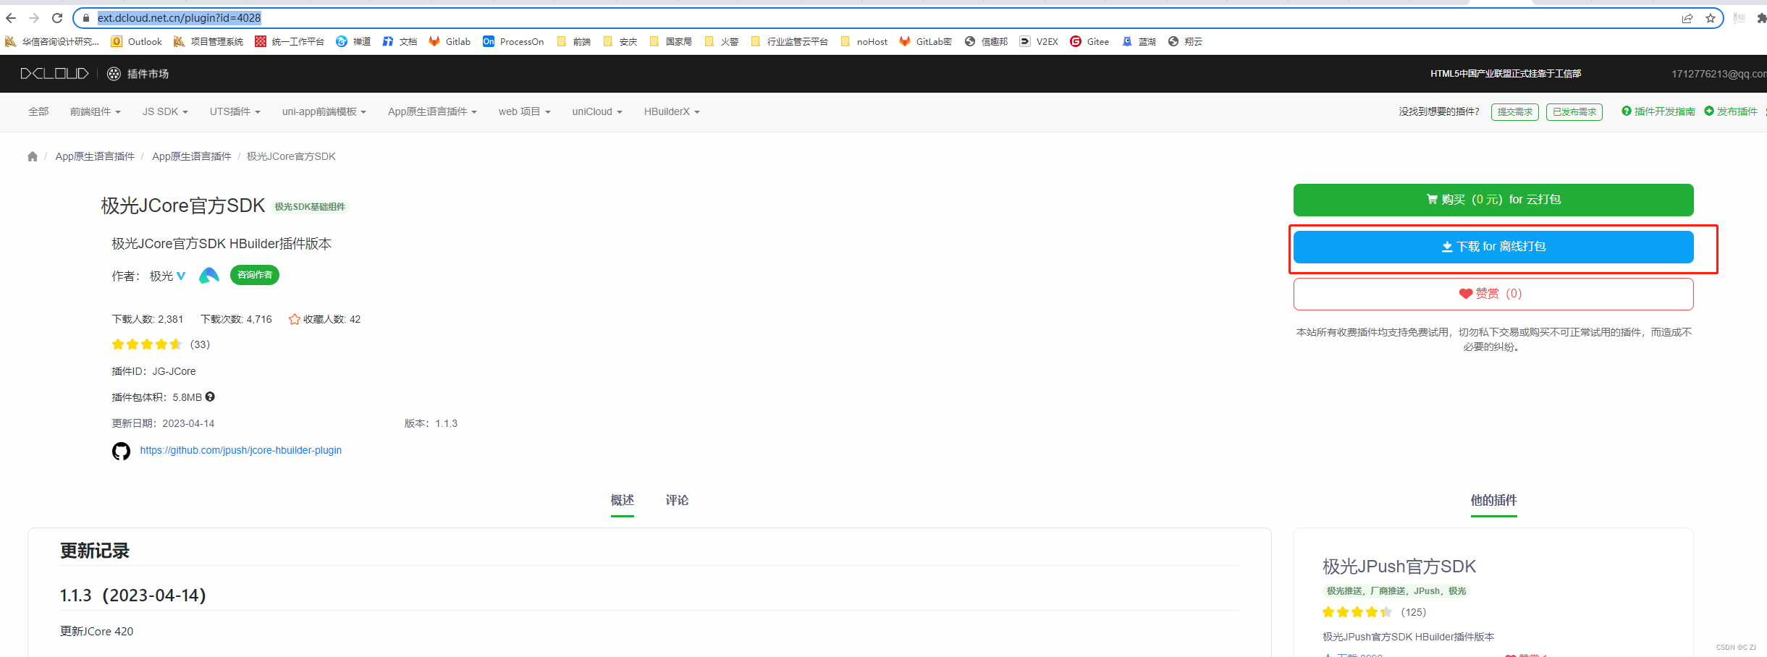Click the 极光SDK基础组件 tag
Image resolution: width=1767 pixels, height=657 pixels.
point(310,207)
